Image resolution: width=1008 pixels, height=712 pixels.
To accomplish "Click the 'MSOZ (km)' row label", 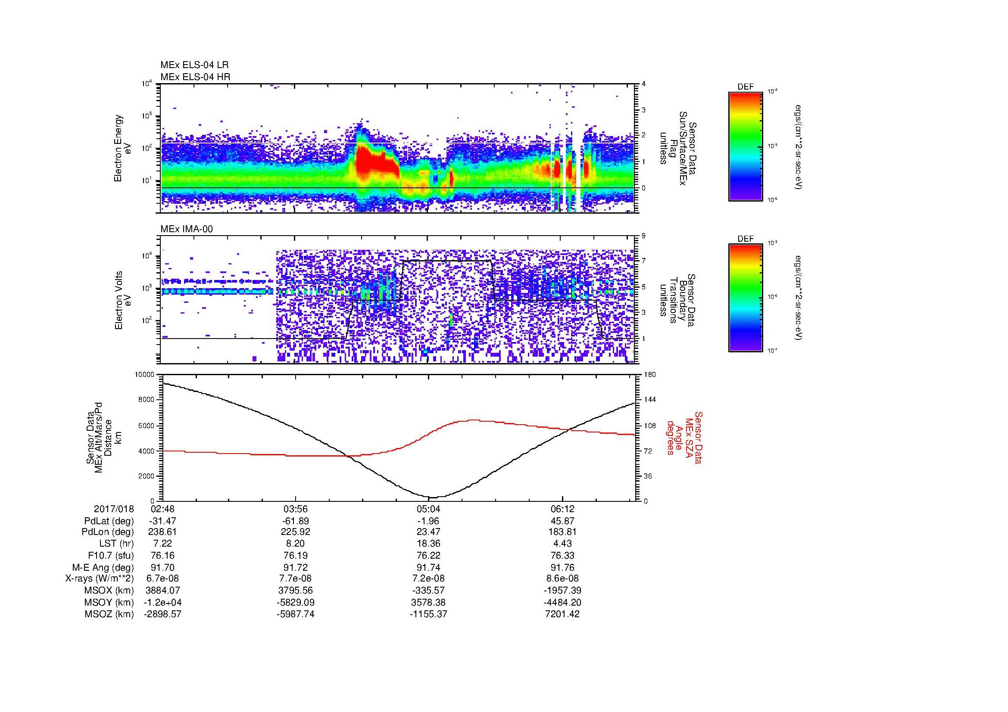I will 109,614.
